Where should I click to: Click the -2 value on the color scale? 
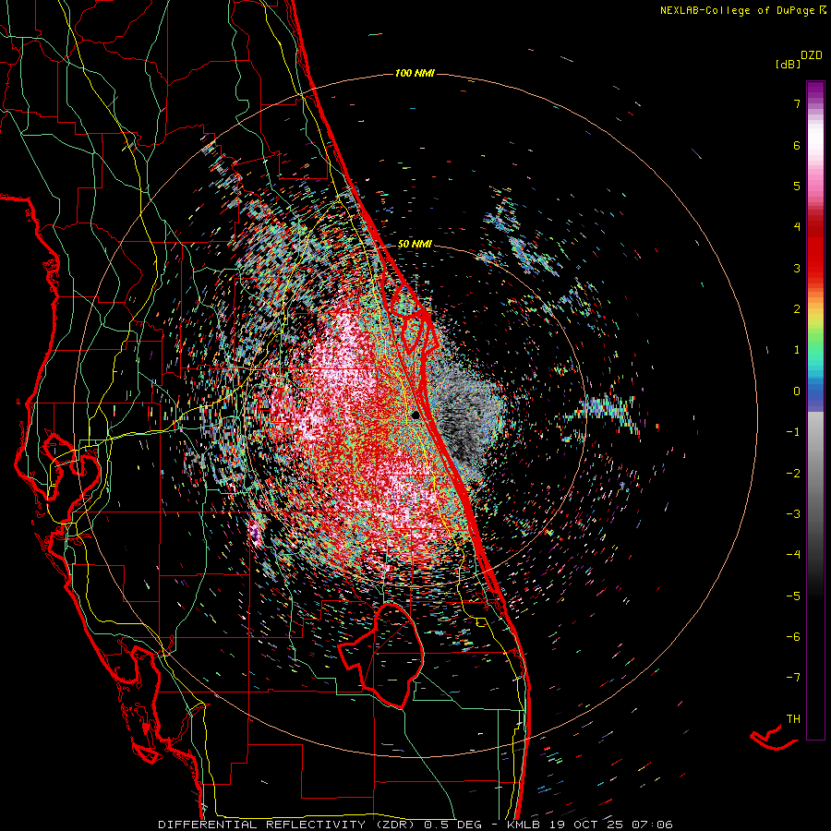tap(793, 473)
